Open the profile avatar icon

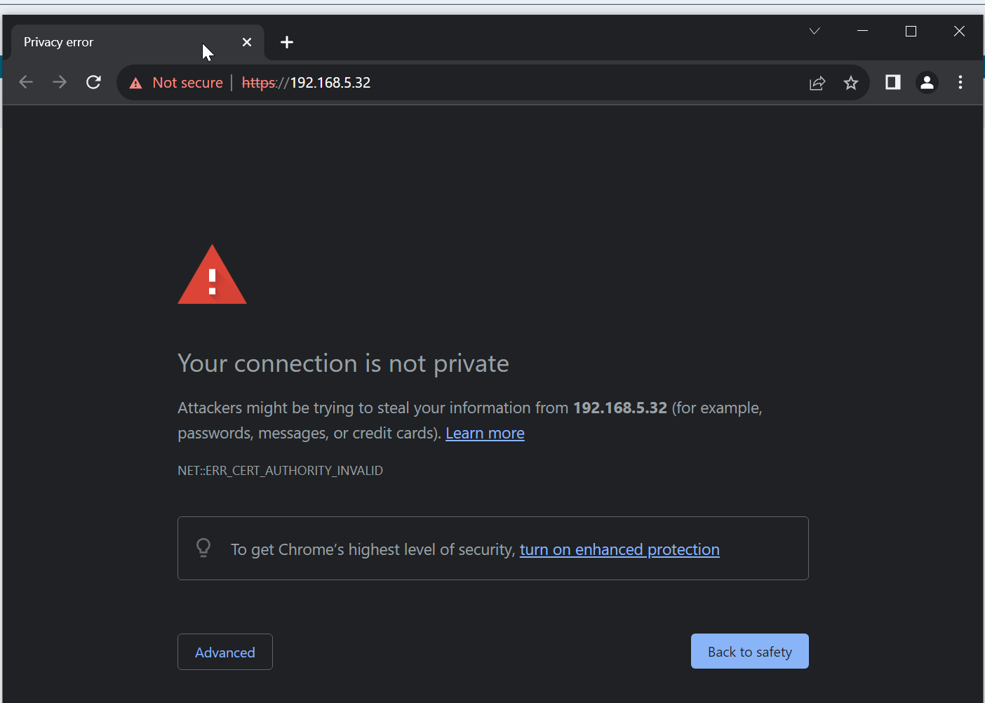[x=927, y=82]
